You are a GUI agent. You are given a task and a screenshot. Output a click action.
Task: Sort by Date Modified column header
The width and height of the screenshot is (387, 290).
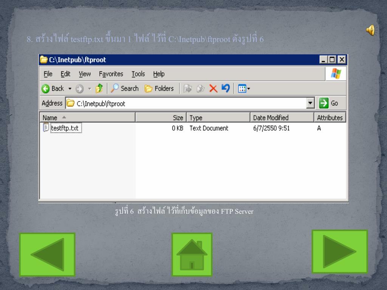tap(282, 117)
